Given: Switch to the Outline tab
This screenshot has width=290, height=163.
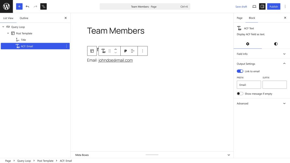Looking at the screenshot, I should point(24,18).
